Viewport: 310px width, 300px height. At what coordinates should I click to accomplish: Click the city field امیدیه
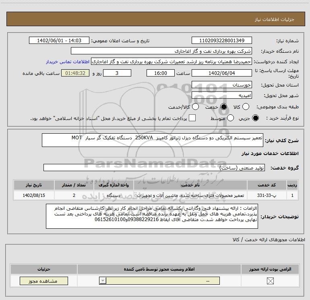point(221,95)
